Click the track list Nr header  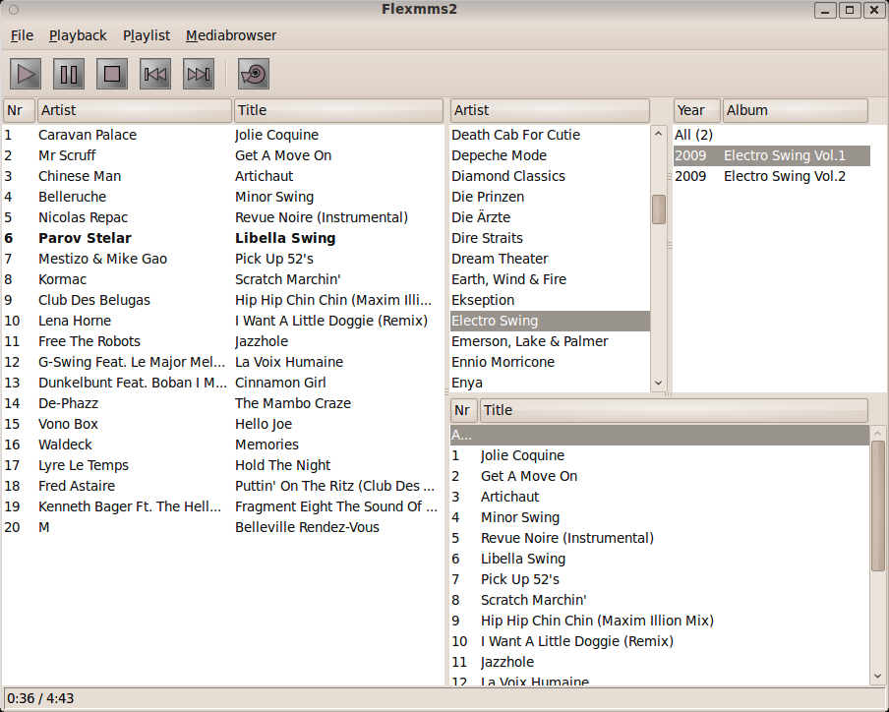pos(464,410)
